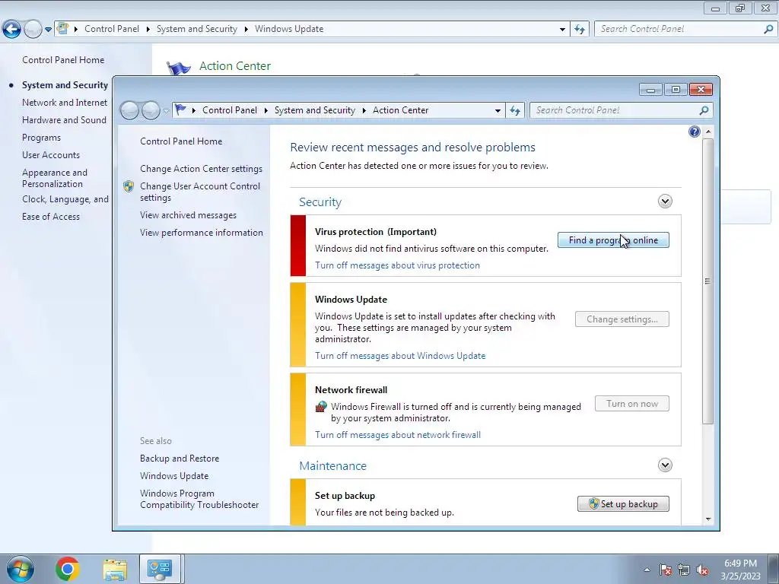
Task: Go back in the Windows Update window
Action: [x=12, y=30]
